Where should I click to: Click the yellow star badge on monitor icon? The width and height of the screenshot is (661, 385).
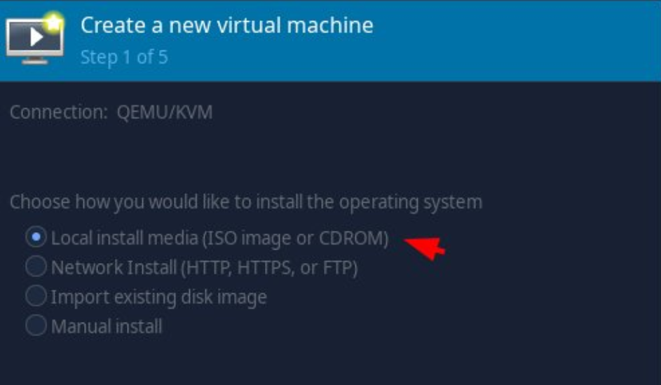[x=53, y=22]
